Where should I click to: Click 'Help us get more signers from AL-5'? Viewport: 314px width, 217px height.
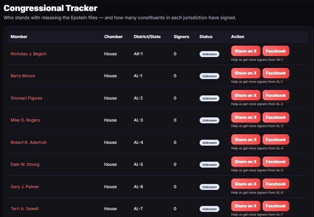257,170
